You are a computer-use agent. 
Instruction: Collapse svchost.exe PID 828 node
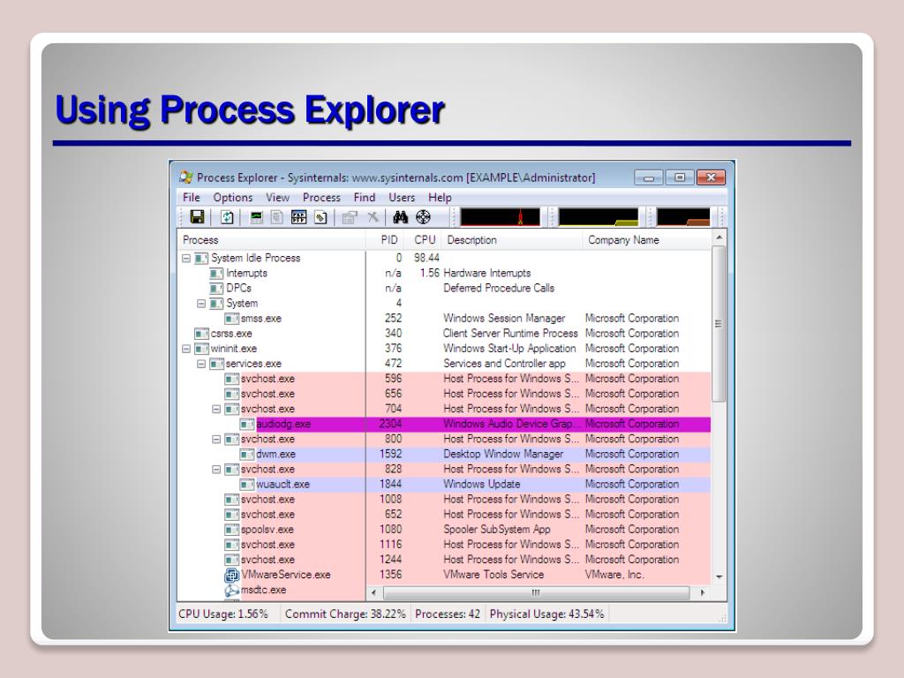tap(216, 470)
